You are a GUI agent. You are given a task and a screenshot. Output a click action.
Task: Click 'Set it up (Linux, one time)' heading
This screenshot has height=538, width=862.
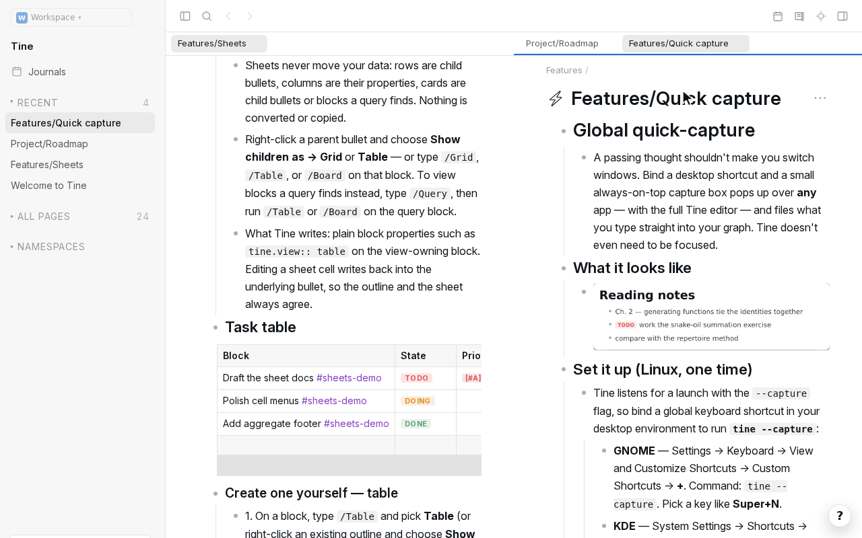[x=663, y=370]
